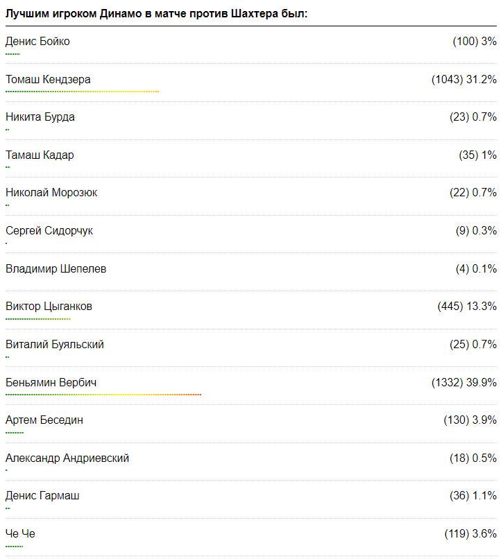This screenshot has height=559, width=503.
Task: Click the result bar under Беньямин Вербич
Action: click(103, 395)
